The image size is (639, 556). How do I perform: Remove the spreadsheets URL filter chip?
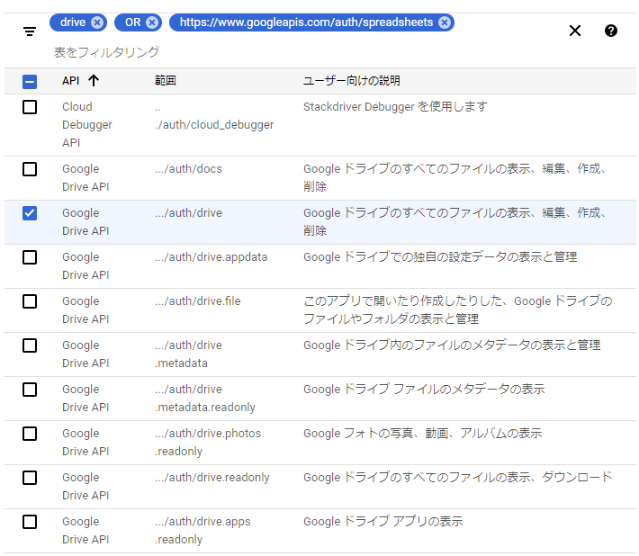[445, 22]
